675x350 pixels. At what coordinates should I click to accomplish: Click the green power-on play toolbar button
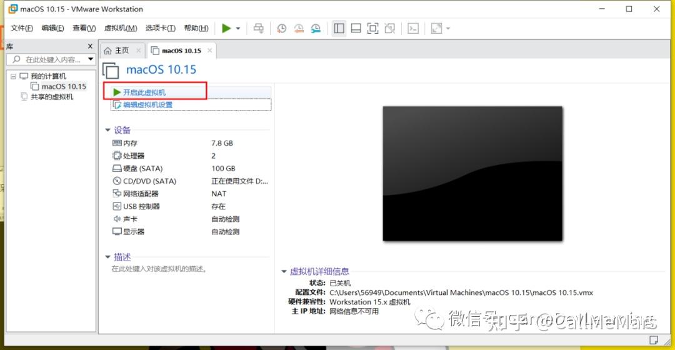pyautogui.click(x=226, y=28)
